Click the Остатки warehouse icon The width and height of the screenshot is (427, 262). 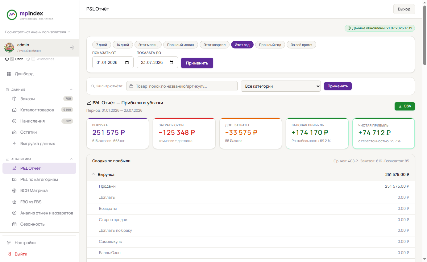pyautogui.click(x=14, y=132)
